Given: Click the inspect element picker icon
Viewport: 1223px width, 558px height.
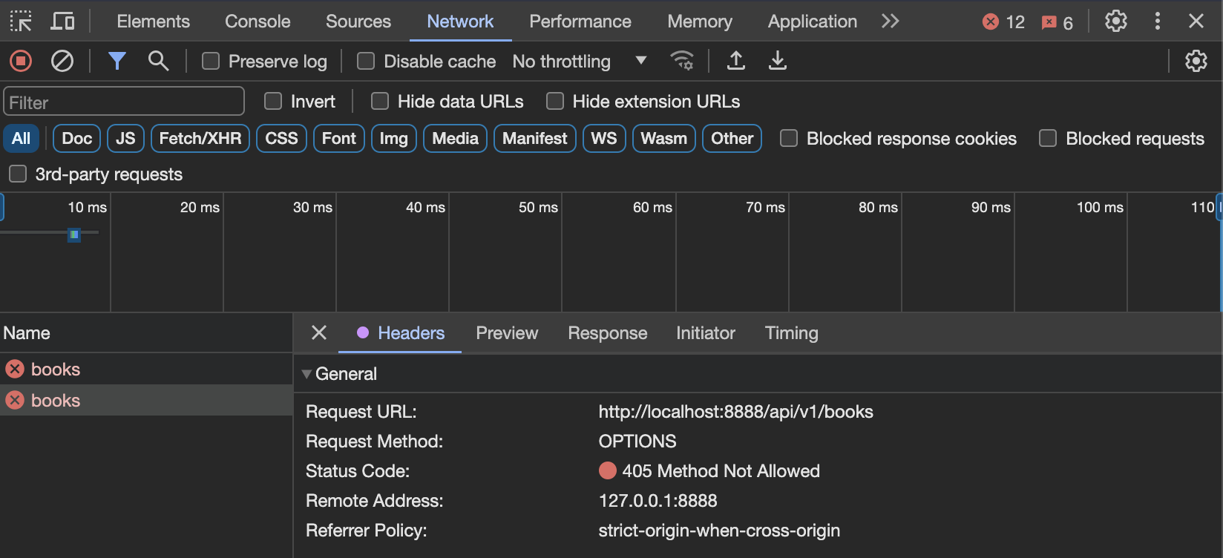Looking at the screenshot, I should click(x=21, y=22).
